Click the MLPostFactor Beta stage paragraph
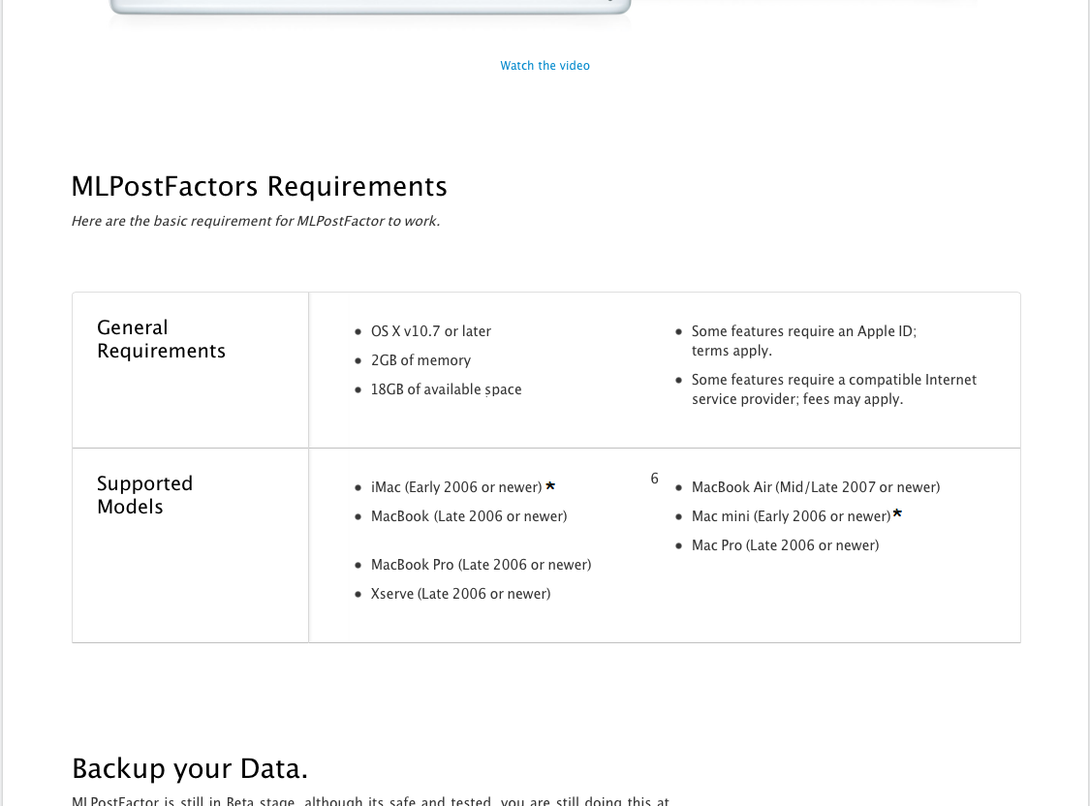Viewport: 1090px width, 806px height. [370, 800]
